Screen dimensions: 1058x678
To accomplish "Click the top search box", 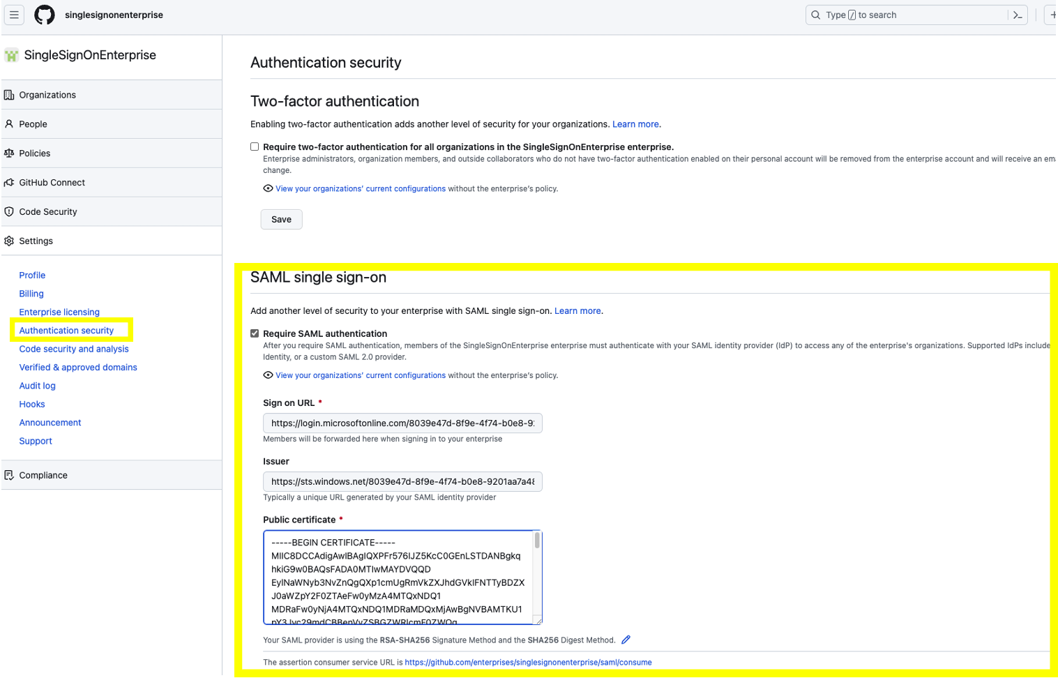I will 917,15.
